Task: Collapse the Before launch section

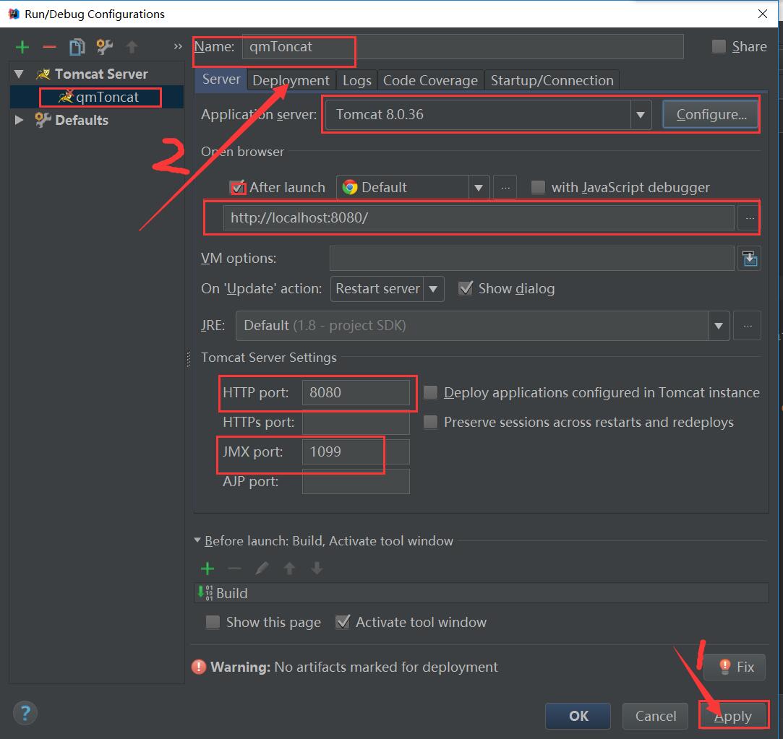Action: (197, 540)
